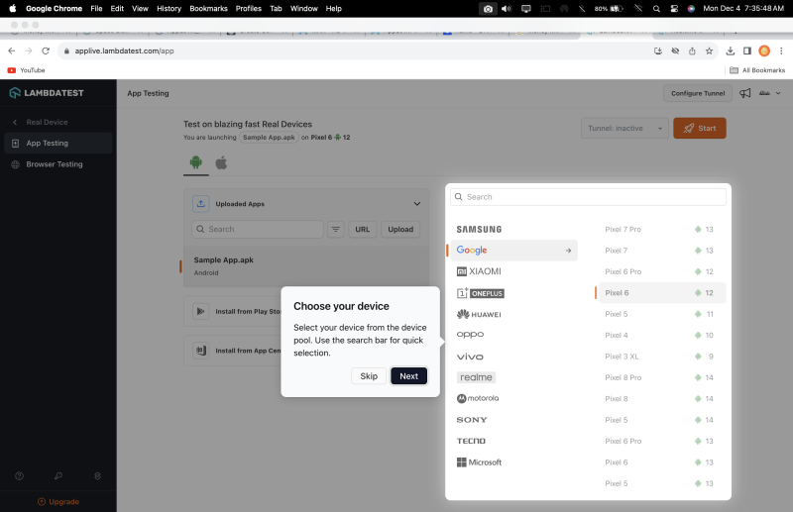Viewport: 793px width, 512px height.
Task: Collapse the Uploaded Apps chevron
Action: click(416, 204)
